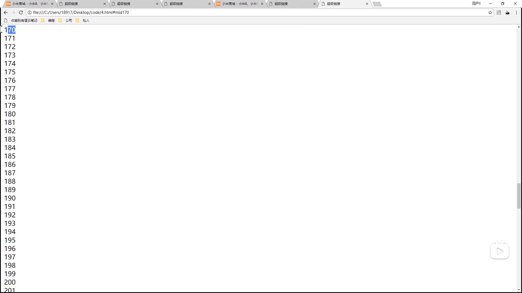Reload the current page

click(x=21, y=12)
